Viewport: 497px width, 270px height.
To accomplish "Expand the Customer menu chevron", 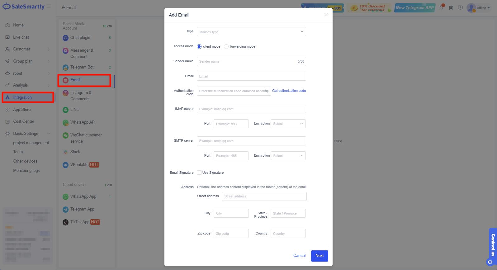I will pos(49,49).
